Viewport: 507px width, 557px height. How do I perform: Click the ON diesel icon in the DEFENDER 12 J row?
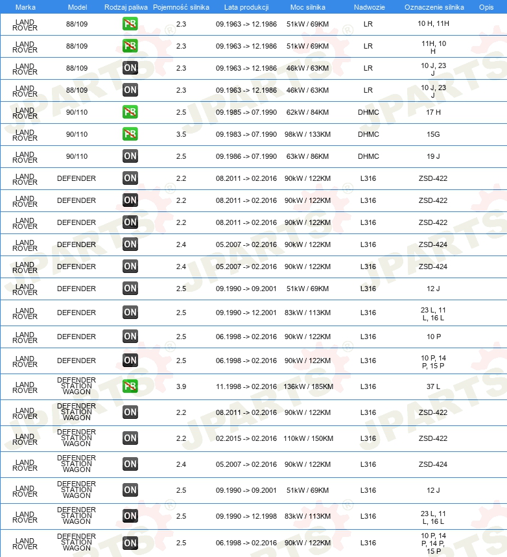tap(130, 289)
